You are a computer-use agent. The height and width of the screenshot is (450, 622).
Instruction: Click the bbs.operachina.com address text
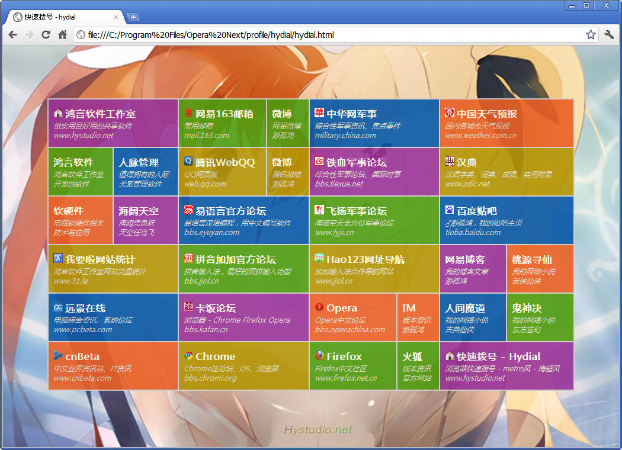point(350,329)
